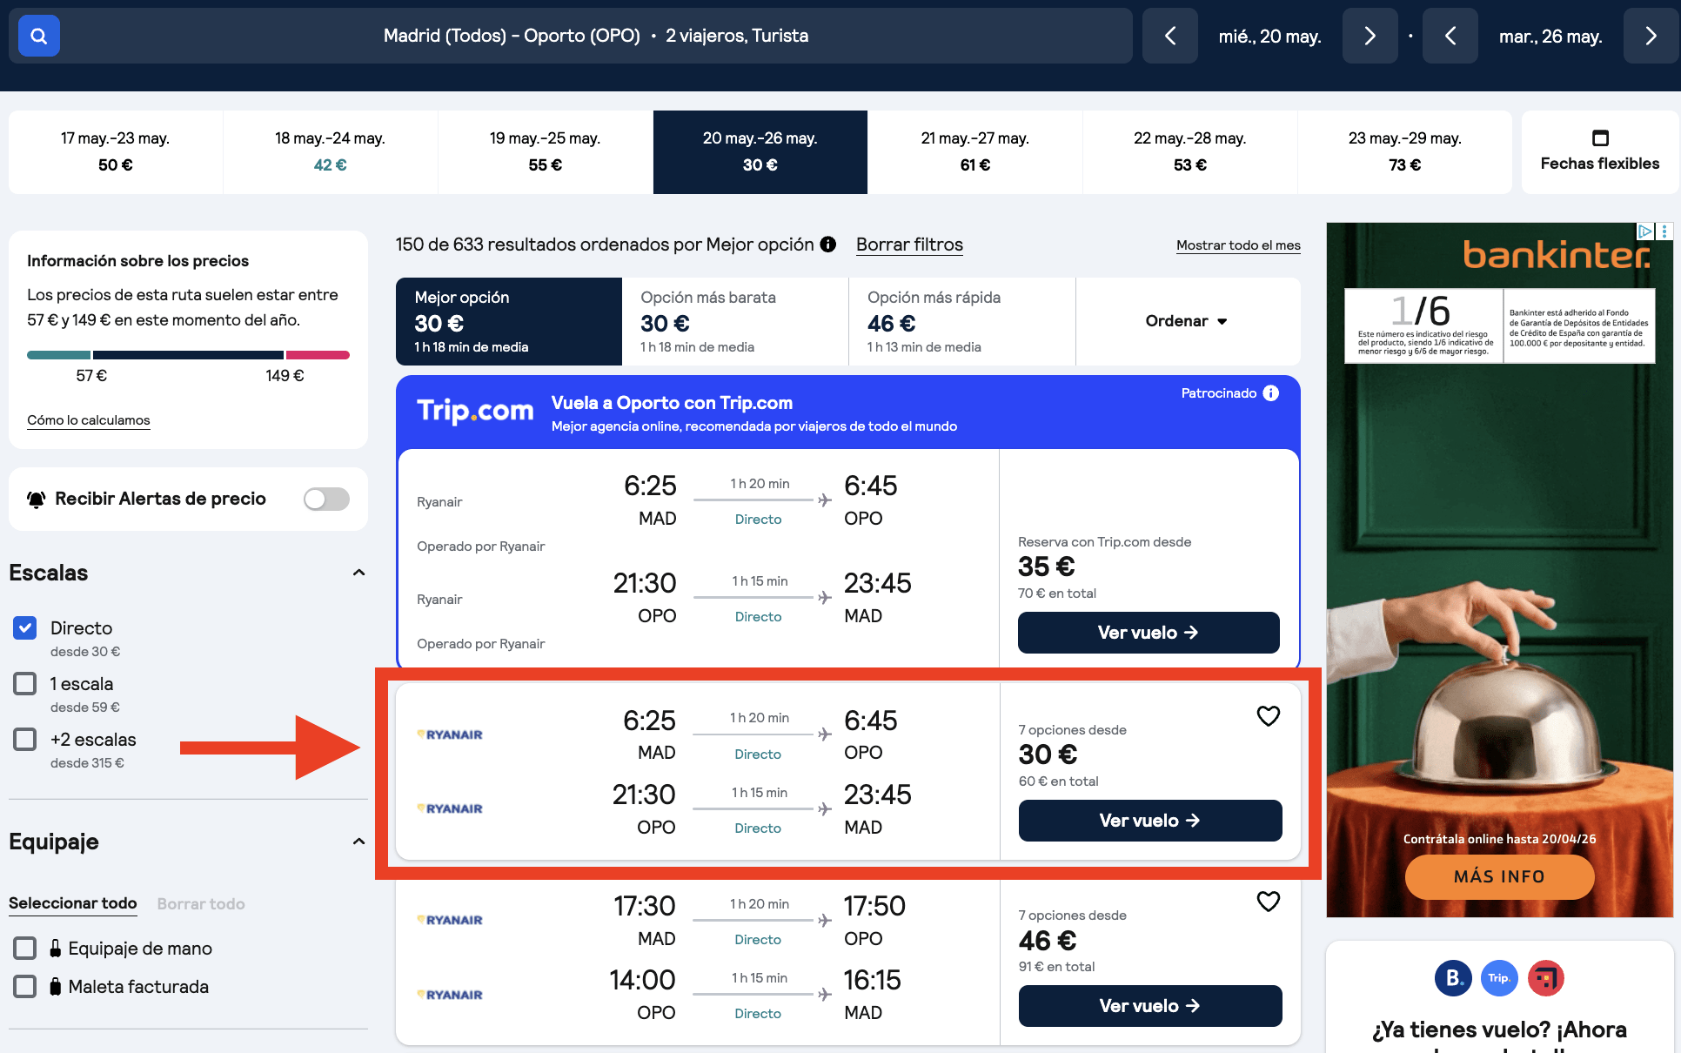Uncheck the Directo stops filter

(25, 627)
